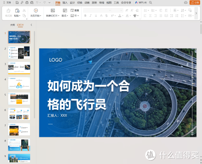Decrease font size with A- icon
The height and width of the screenshot is (164, 202).
tap(132, 10)
